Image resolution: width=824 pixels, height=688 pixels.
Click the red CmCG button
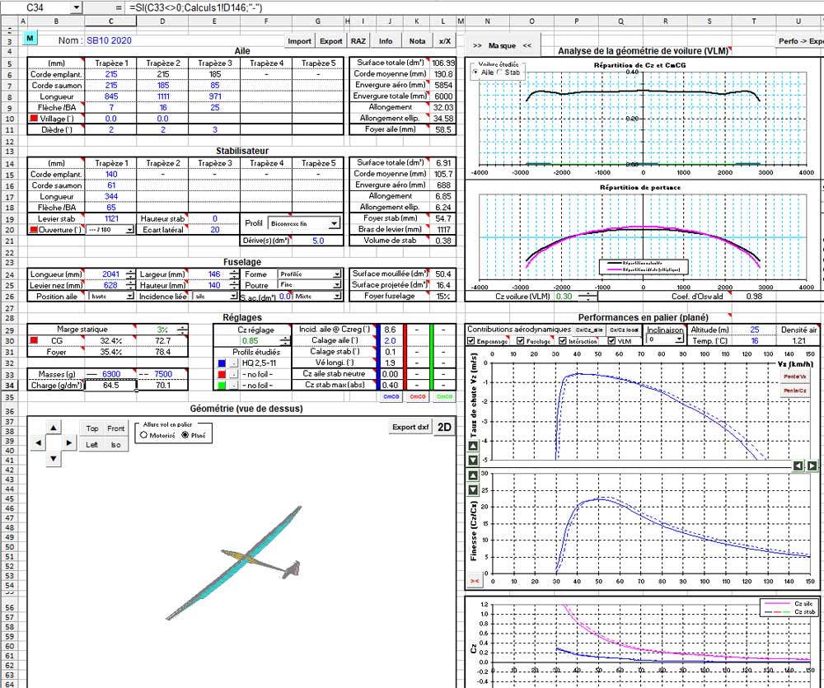417,397
